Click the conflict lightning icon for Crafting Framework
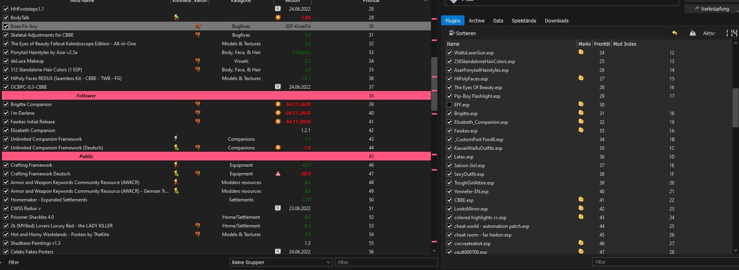This screenshot has width=739, height=270. (176, 165)
